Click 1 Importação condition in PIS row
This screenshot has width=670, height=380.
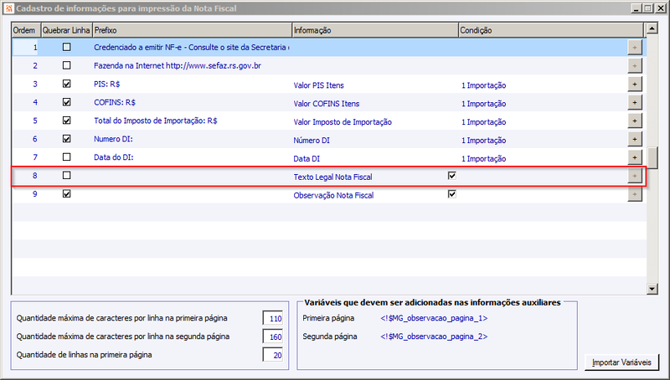click(484, 85)
